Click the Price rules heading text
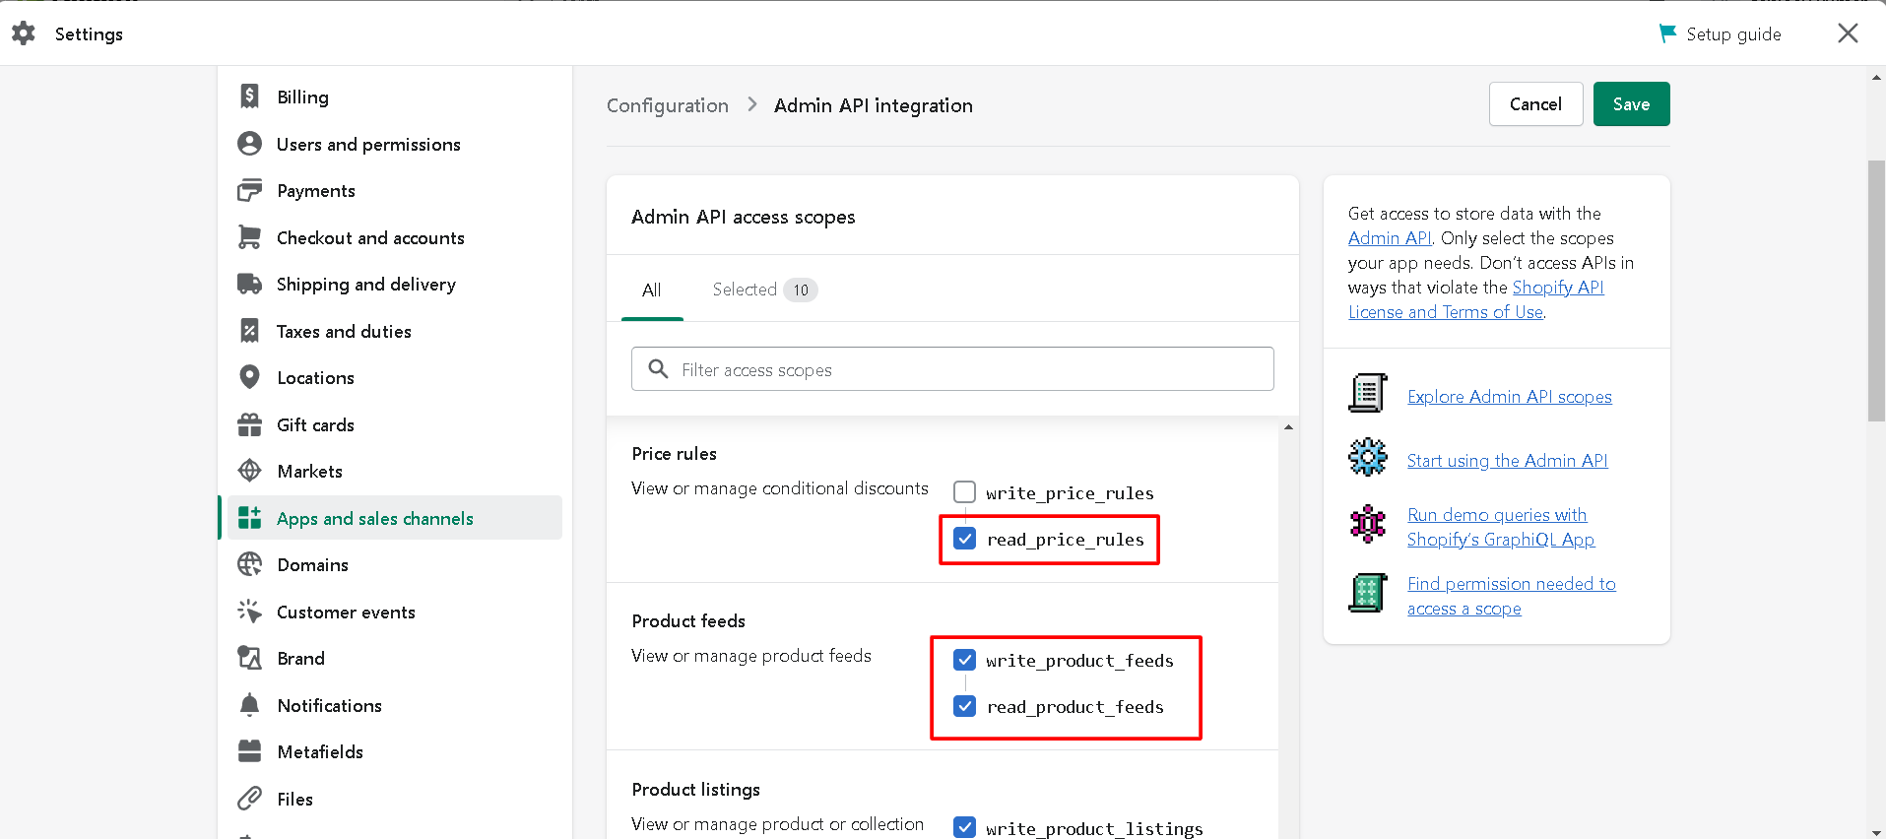Image resolution: width=1886 pixels, height=839 pixels. 675,454
